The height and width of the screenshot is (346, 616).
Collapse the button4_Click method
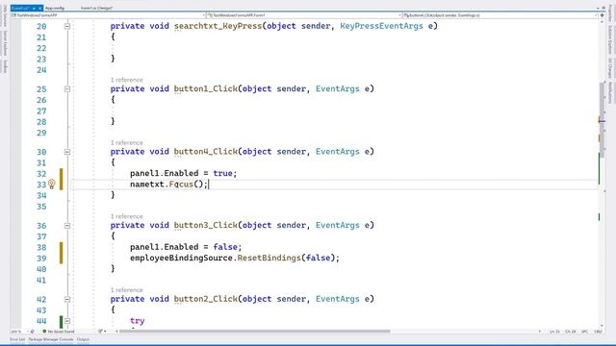67,152
